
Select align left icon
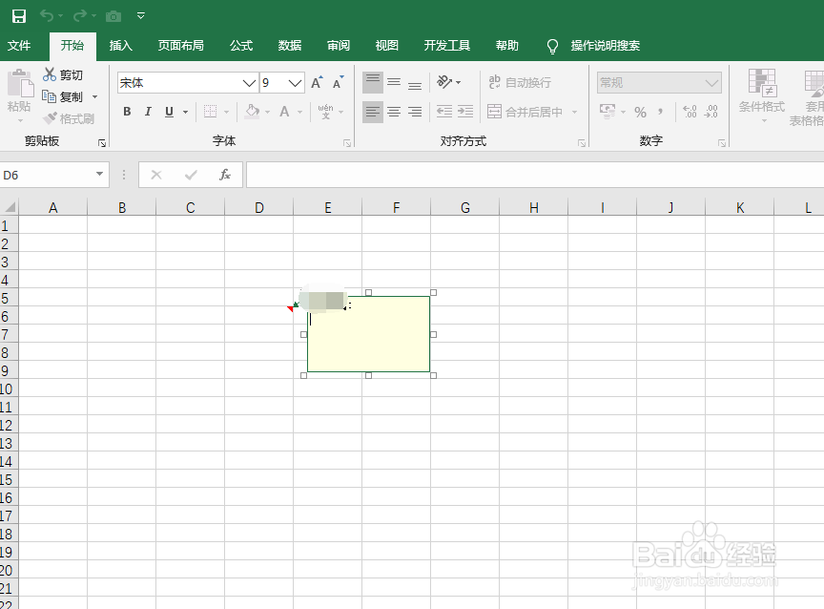tap(373, 112)
